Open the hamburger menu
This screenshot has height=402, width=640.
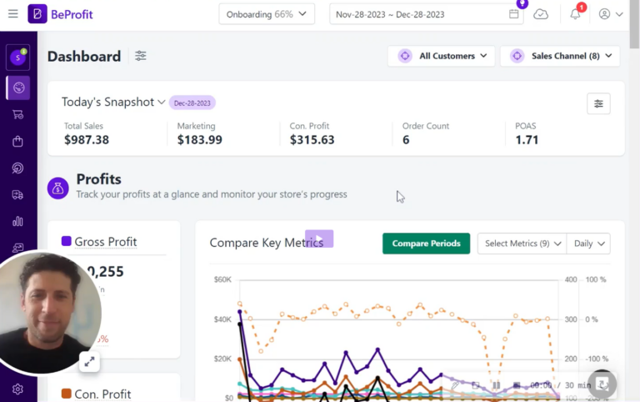[x=13, y=14]
